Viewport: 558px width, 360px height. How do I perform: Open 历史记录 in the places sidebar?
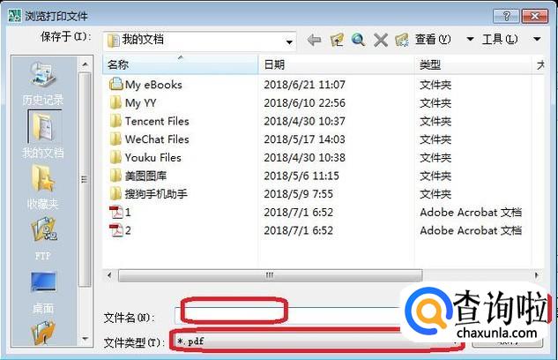[42, 84]
